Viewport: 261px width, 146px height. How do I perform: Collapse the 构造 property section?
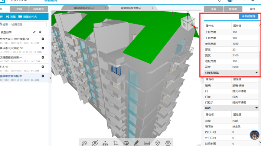click(x=257, y=108)
